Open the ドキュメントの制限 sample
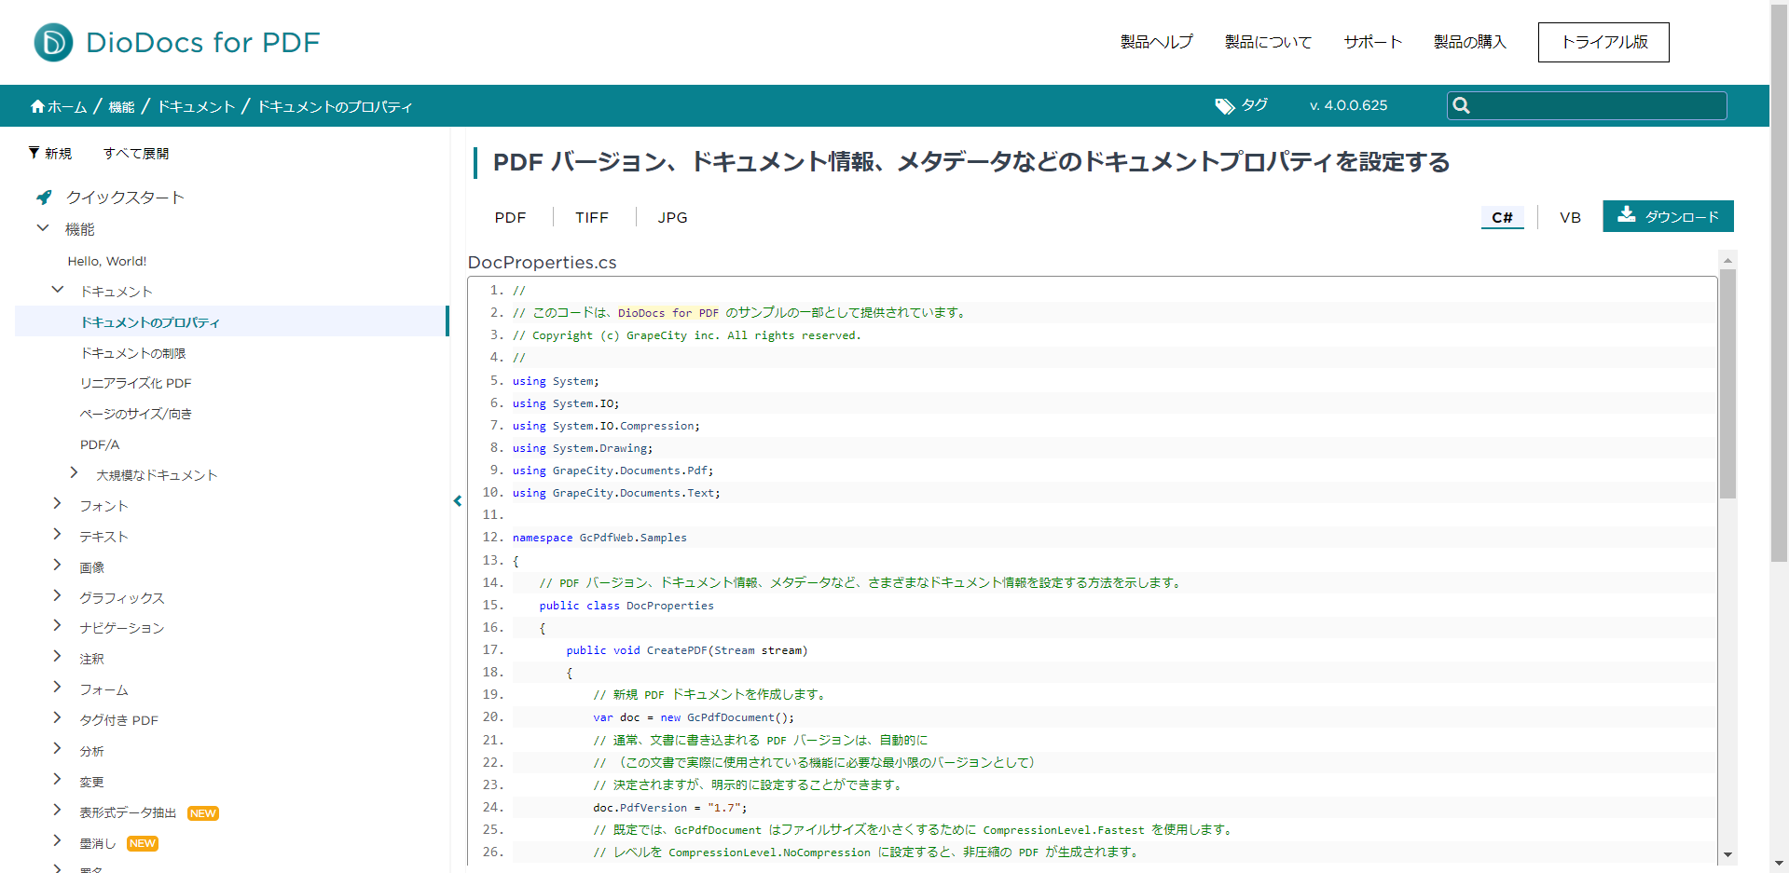1789x873 pixels. (x=133, y=353)
